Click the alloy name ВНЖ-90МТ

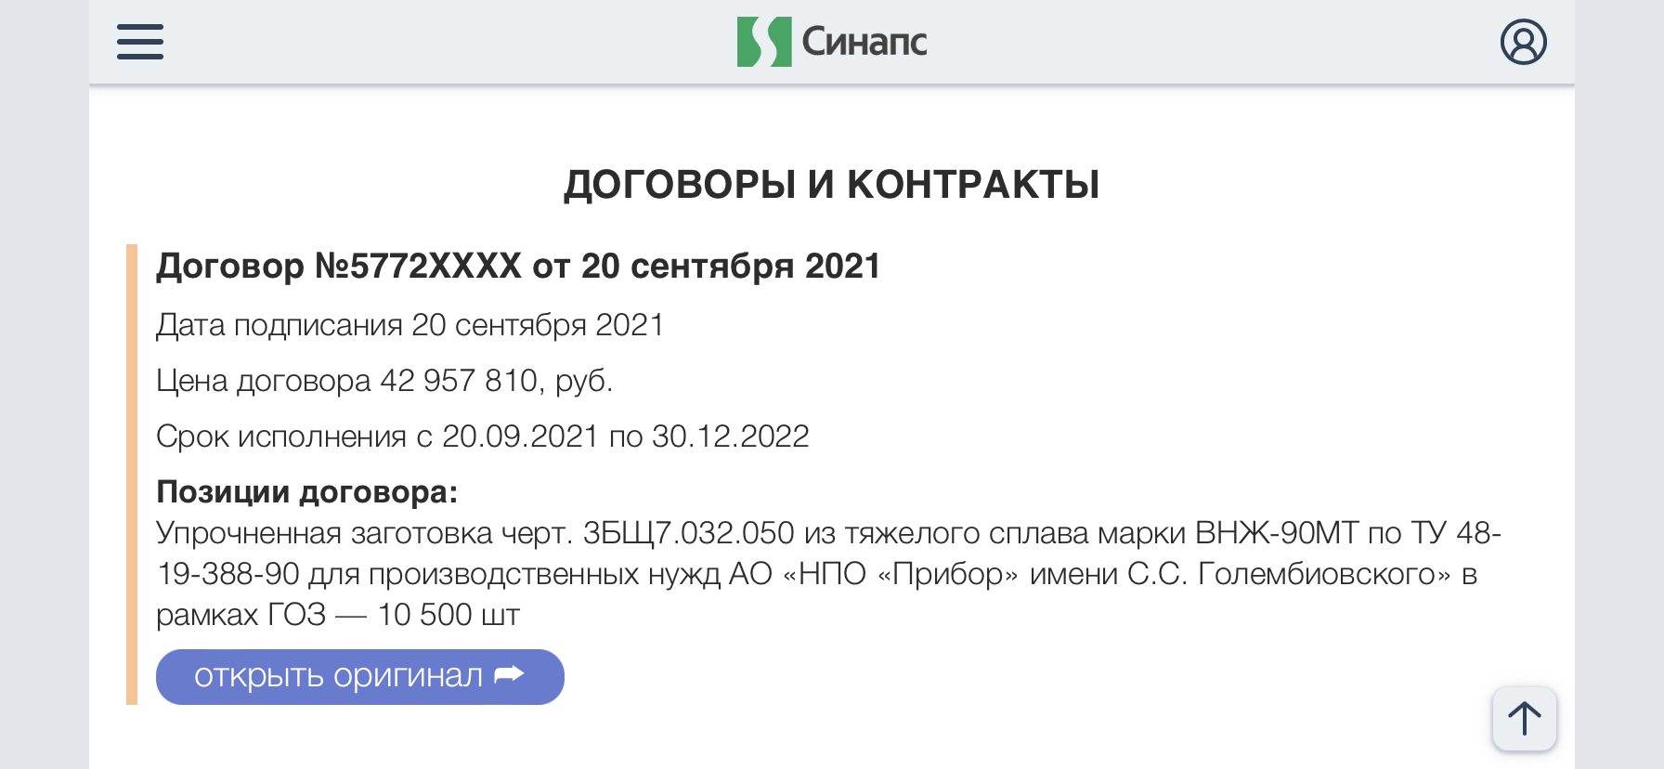[x=1277, y=533]
